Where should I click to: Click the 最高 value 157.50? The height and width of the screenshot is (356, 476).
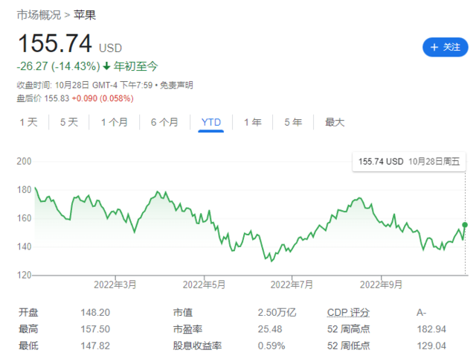point(95,329)
